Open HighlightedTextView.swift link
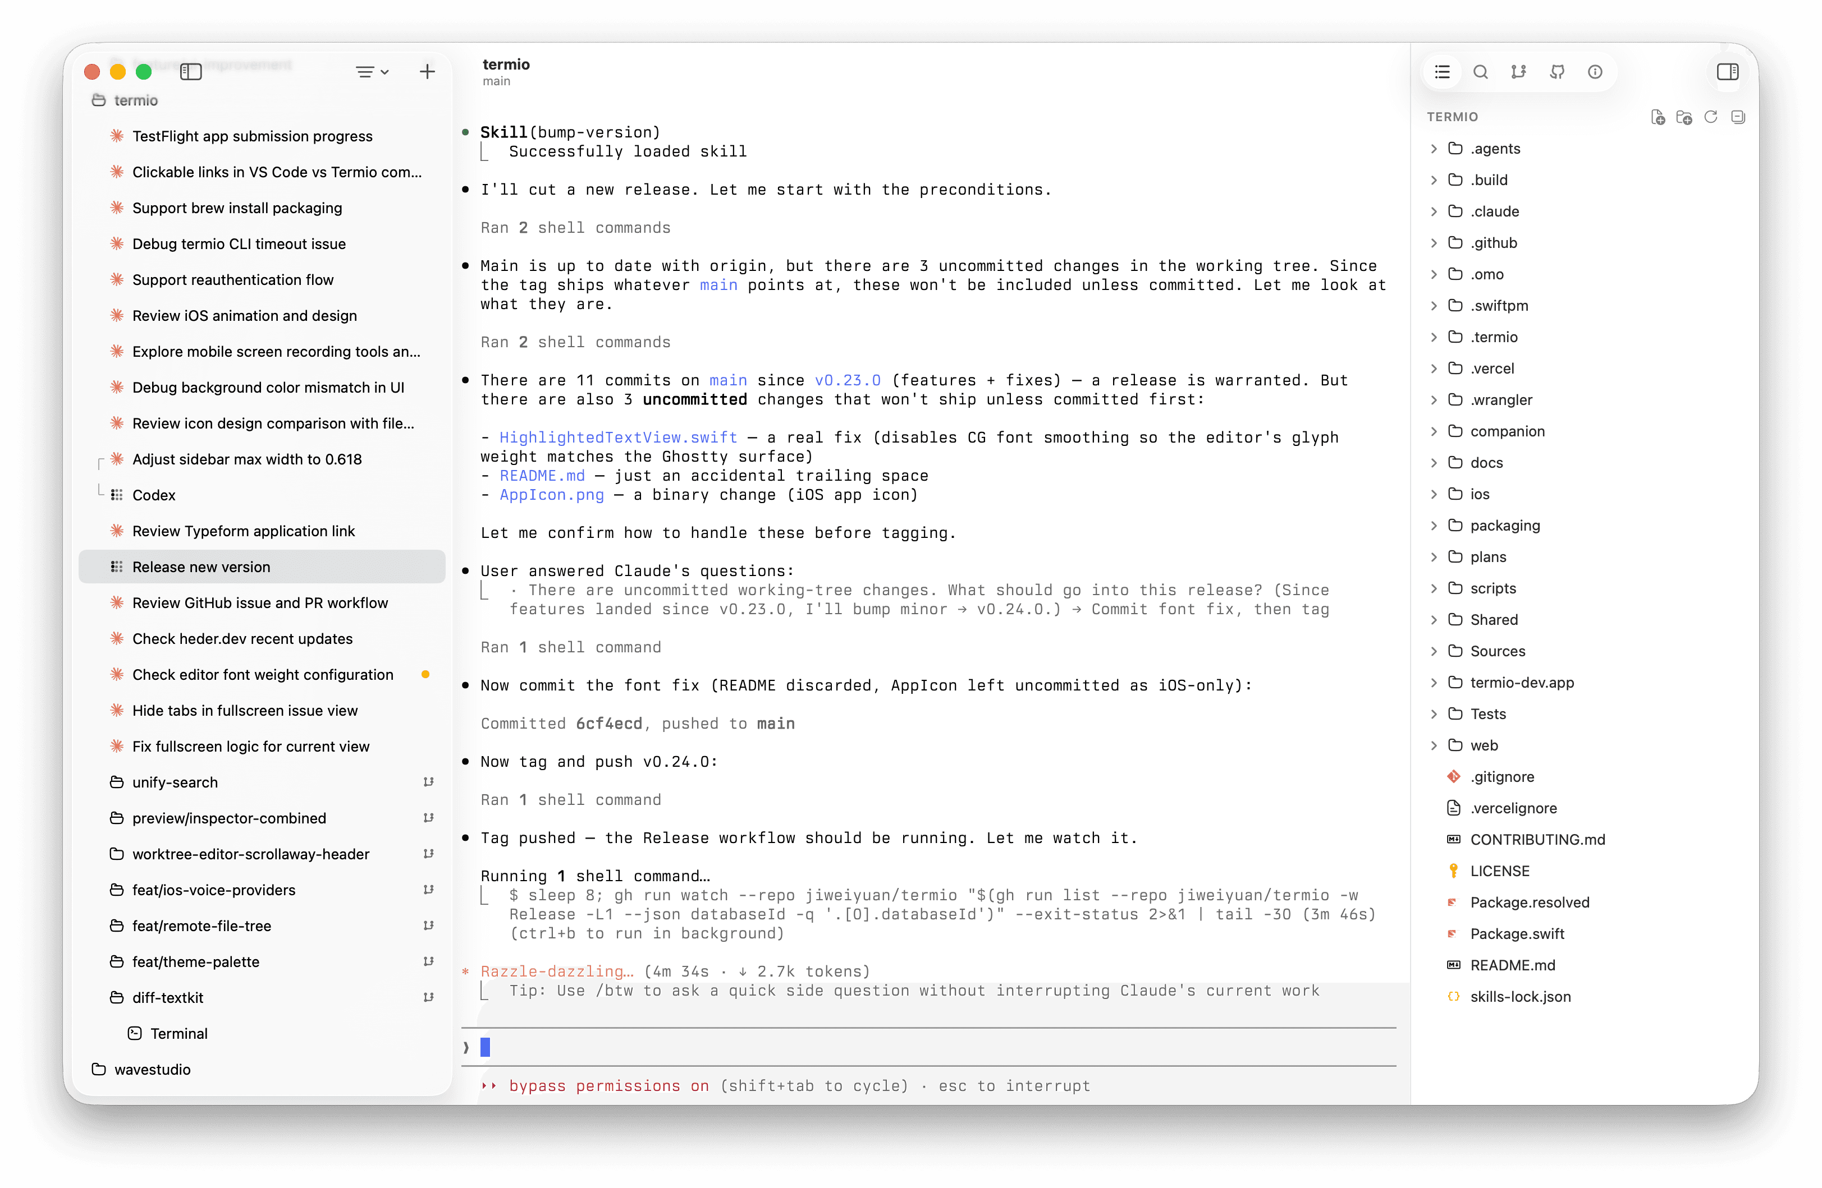Image resolution: width=1822 pixels, height=1188 pixels. point(618,438)
